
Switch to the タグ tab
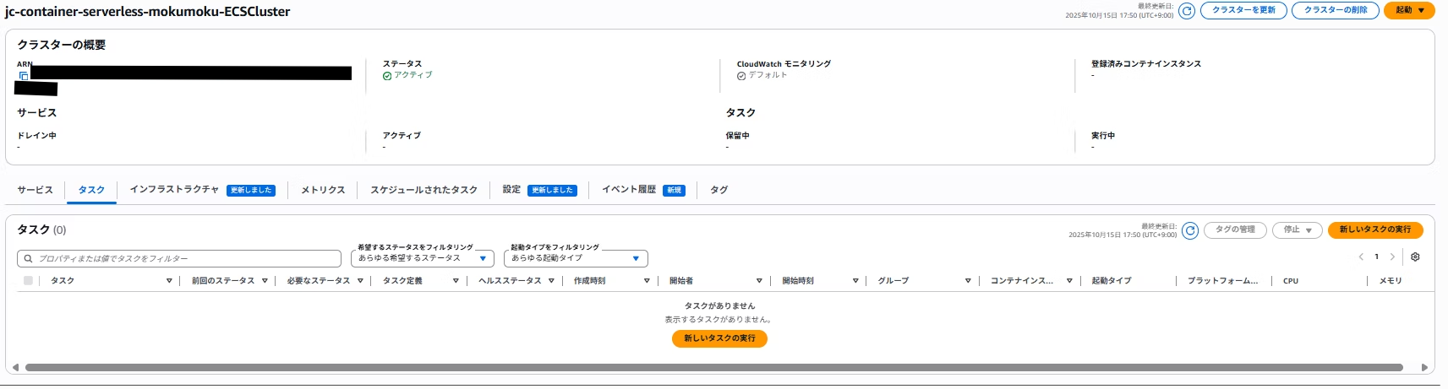[x=719, y=190]
